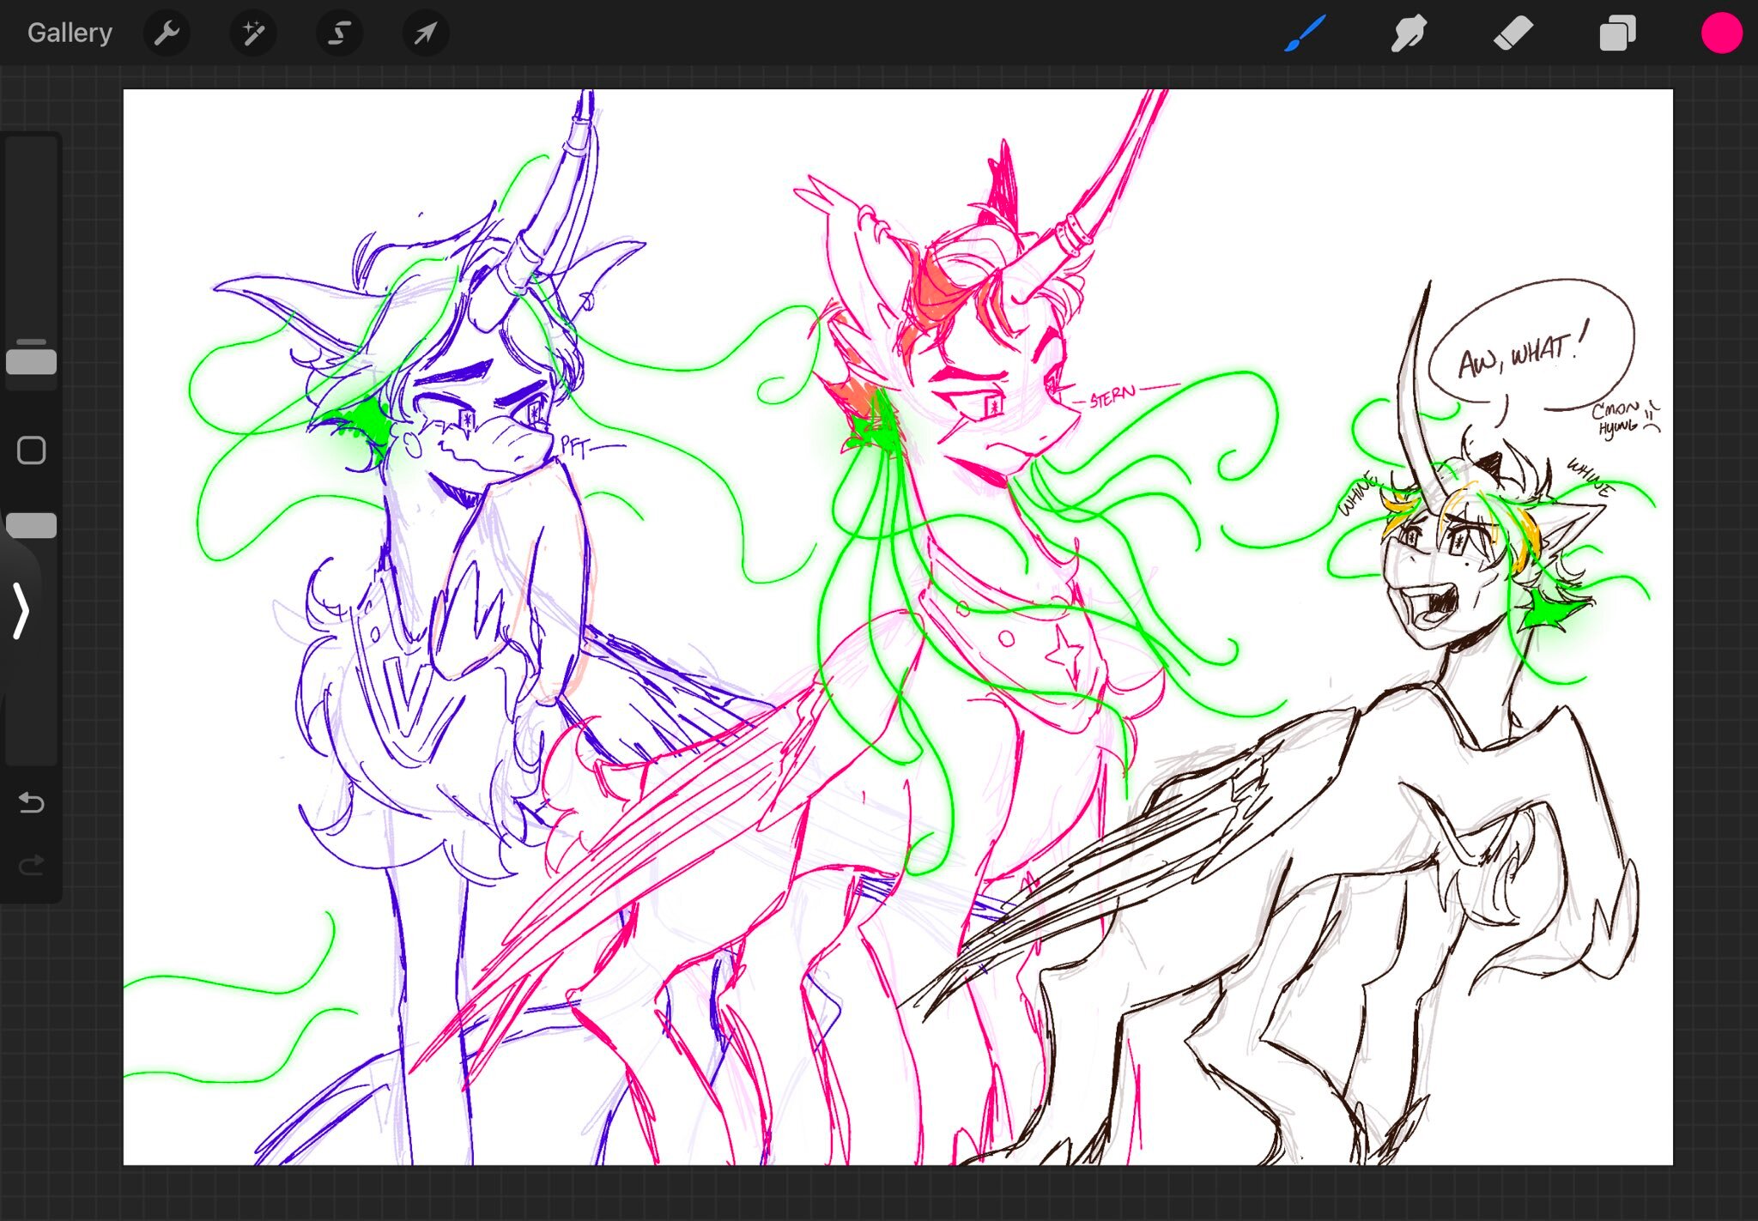Activate the Selection tool
The width and height of the screenshot is (1758, 1221).
(x=339, y=33)
